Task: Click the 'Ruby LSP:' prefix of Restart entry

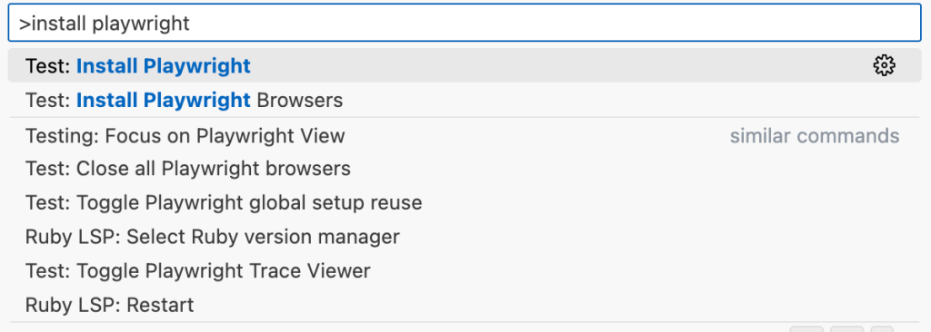Action: [73, 306]
